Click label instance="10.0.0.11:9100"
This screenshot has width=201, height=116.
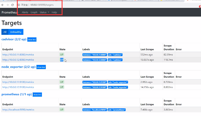[95, 82]
